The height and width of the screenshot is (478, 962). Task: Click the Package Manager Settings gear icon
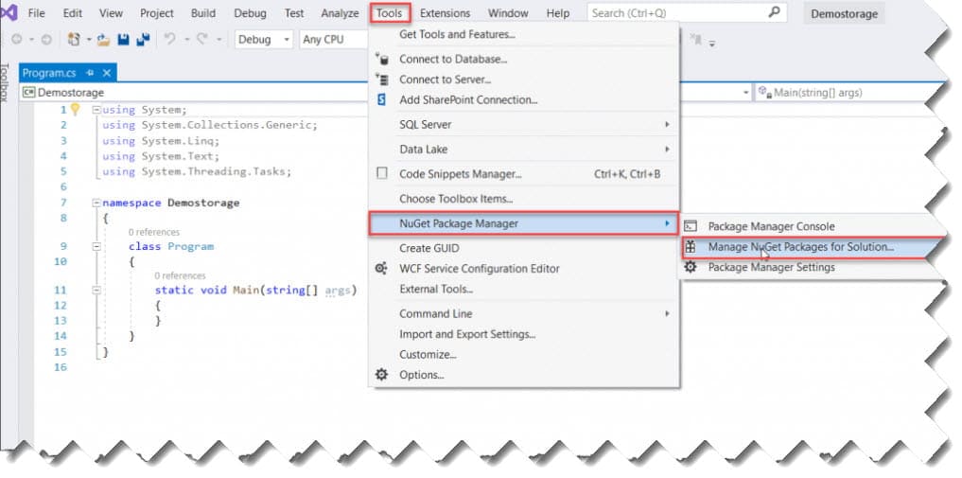coord(691,267)
